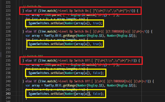
Task: Select line number 243 in the gutter
Action: pos(8,94)
